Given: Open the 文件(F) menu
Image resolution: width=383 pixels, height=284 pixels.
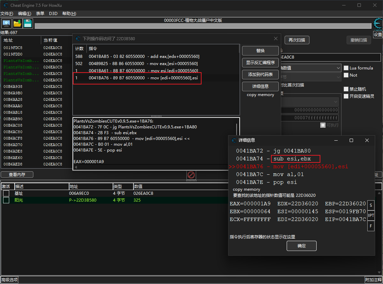Looking at the screenshot, I should (x=7, y=14).
